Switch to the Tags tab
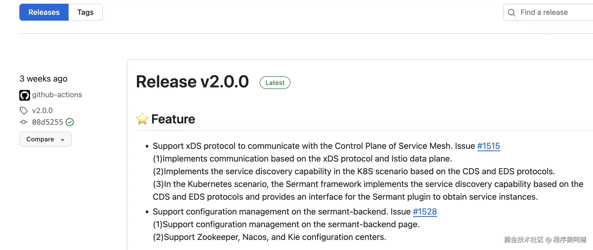 pyautogui.click(x=85, y=12)
